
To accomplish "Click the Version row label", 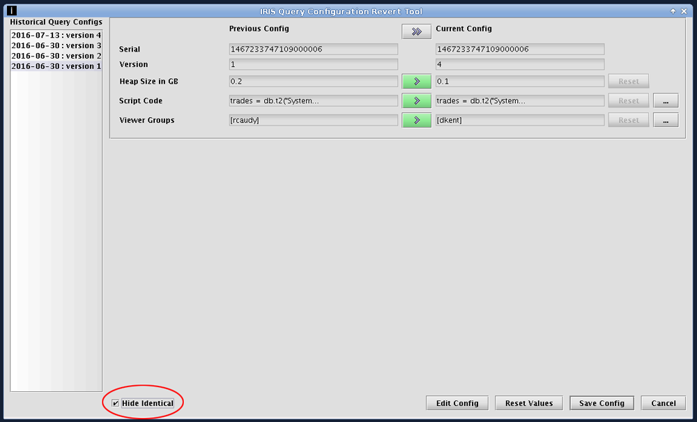I will point(133,64).
